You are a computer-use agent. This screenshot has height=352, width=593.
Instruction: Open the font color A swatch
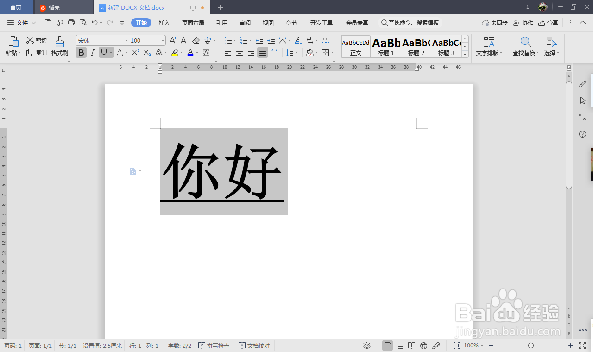(190, 52)
